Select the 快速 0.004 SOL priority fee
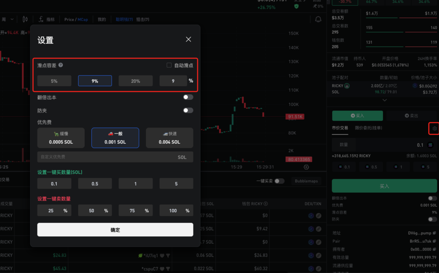This screenshot has height=273, width=439. [x=169, y=138]
